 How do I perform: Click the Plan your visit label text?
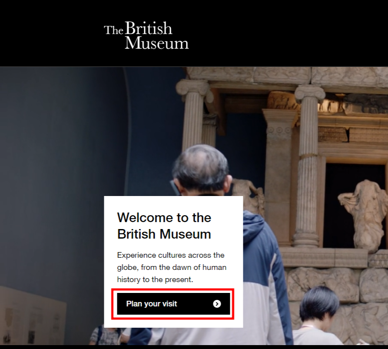[x=152, y=304]
